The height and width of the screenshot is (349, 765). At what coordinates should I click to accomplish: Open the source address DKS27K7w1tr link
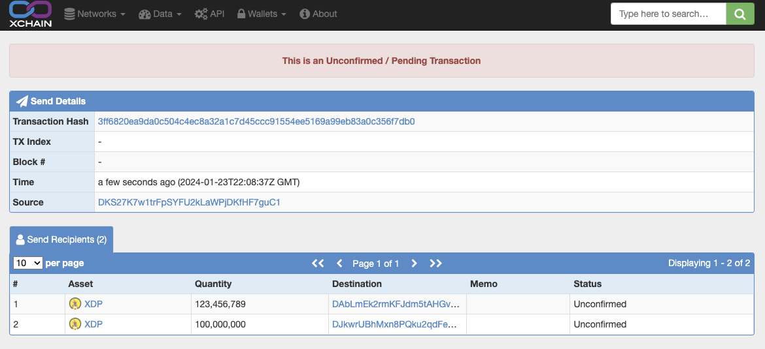click(x=190, y=202)
